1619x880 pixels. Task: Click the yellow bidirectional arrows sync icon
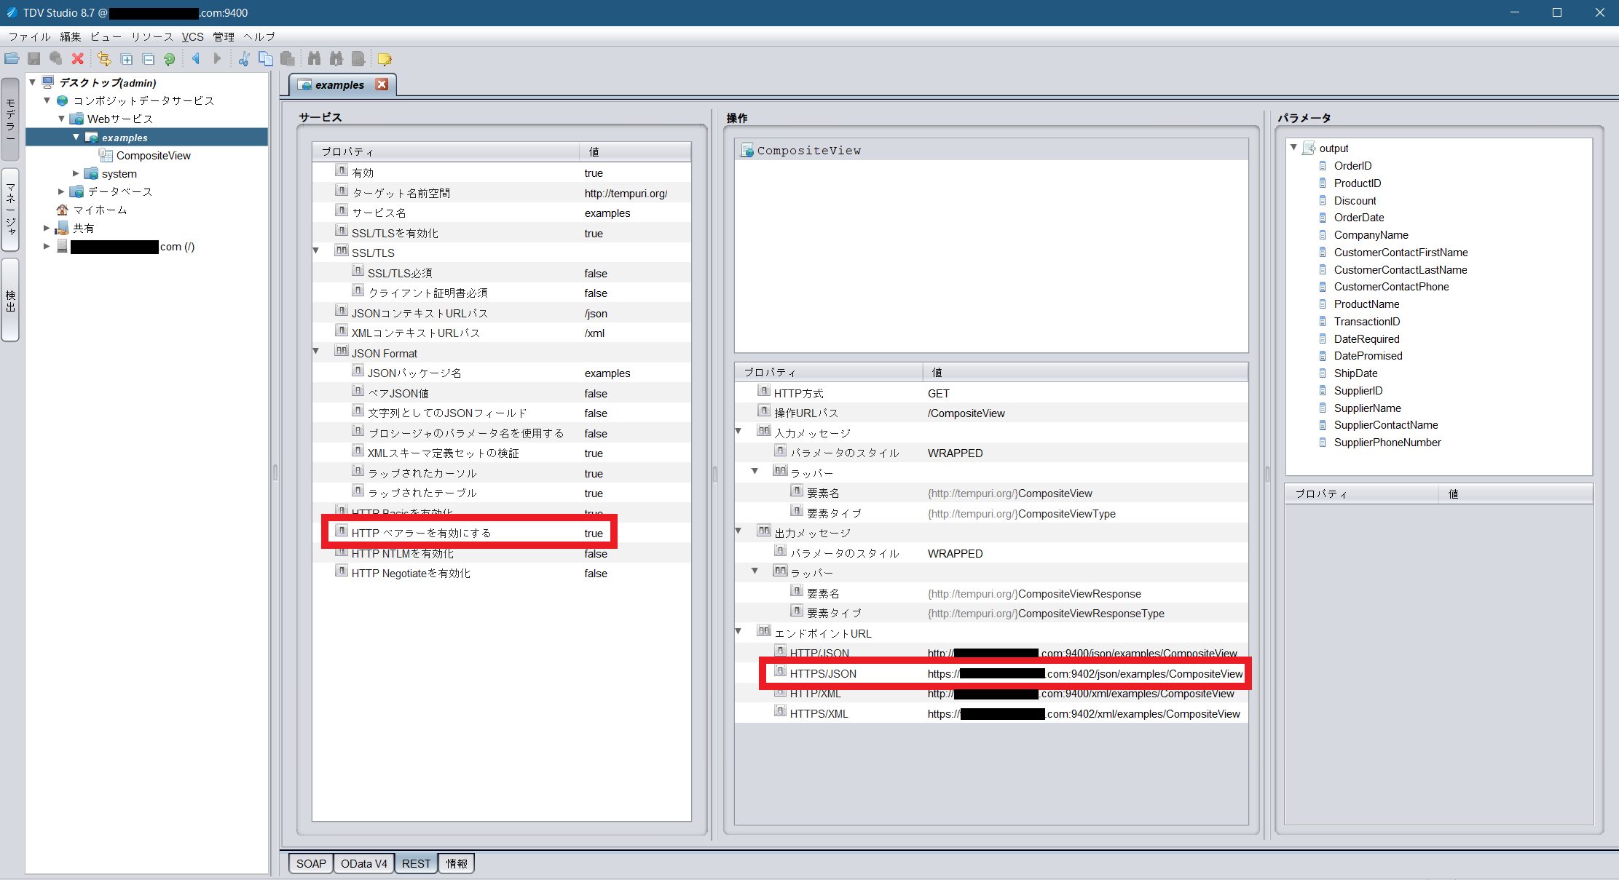point(104,59)
